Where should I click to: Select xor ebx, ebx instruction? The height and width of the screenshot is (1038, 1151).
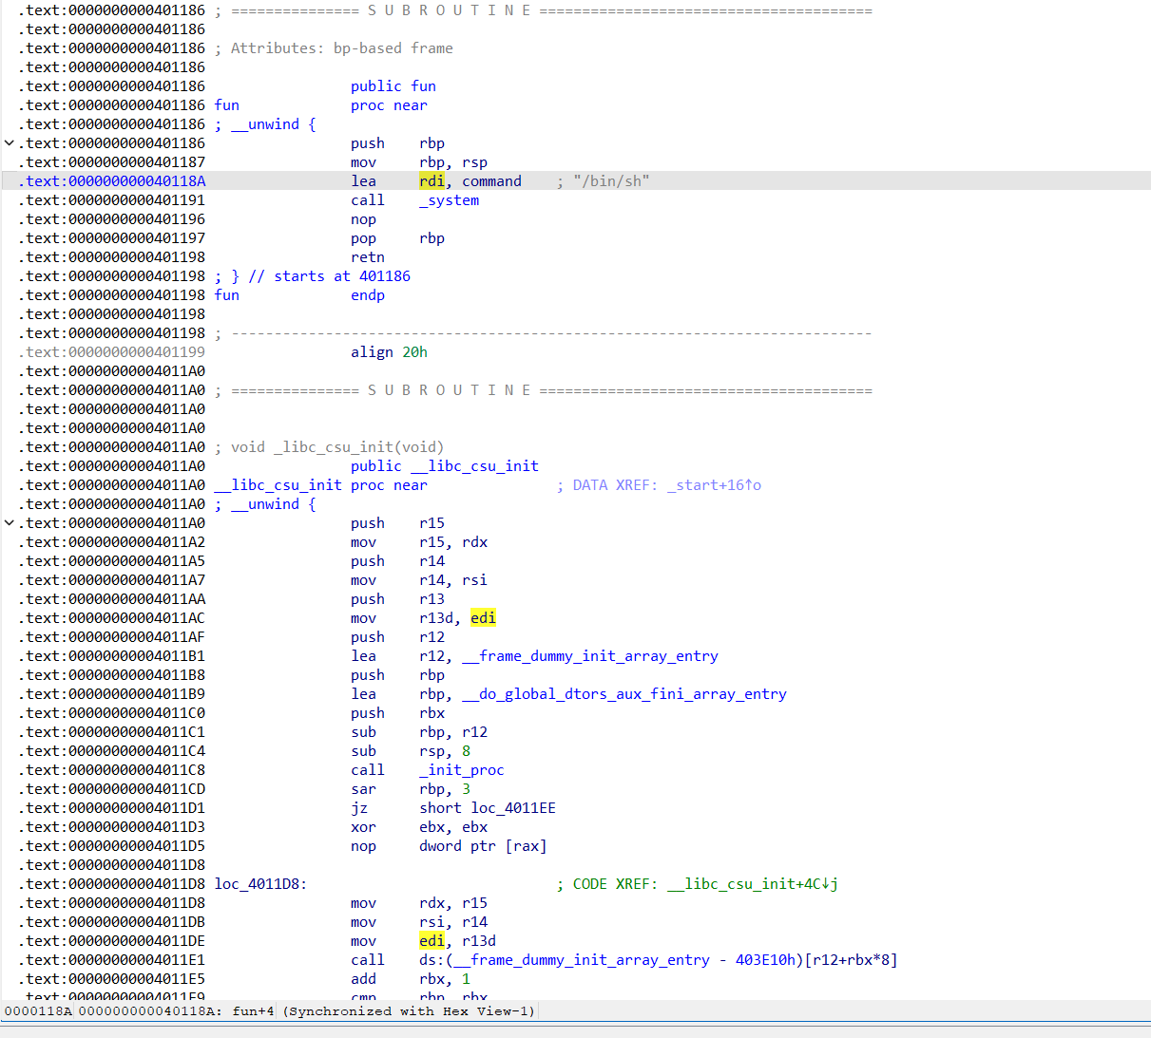point(419,827)
